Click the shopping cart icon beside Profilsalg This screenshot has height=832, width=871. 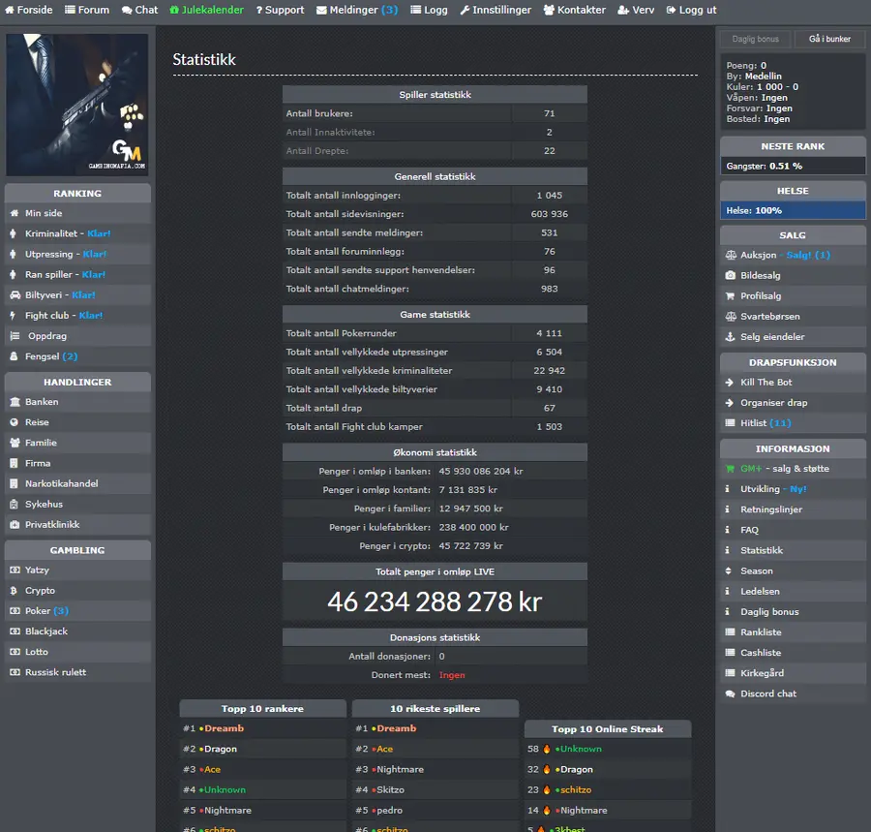730,295
